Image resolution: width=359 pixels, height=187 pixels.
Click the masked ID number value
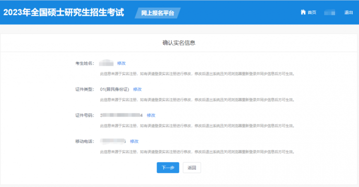pyautogui.click(x=122, y=115)
